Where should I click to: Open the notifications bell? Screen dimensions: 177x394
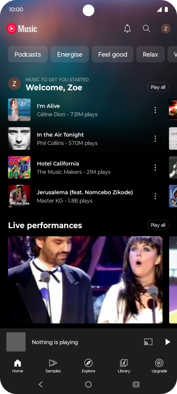tap(128, 29)
